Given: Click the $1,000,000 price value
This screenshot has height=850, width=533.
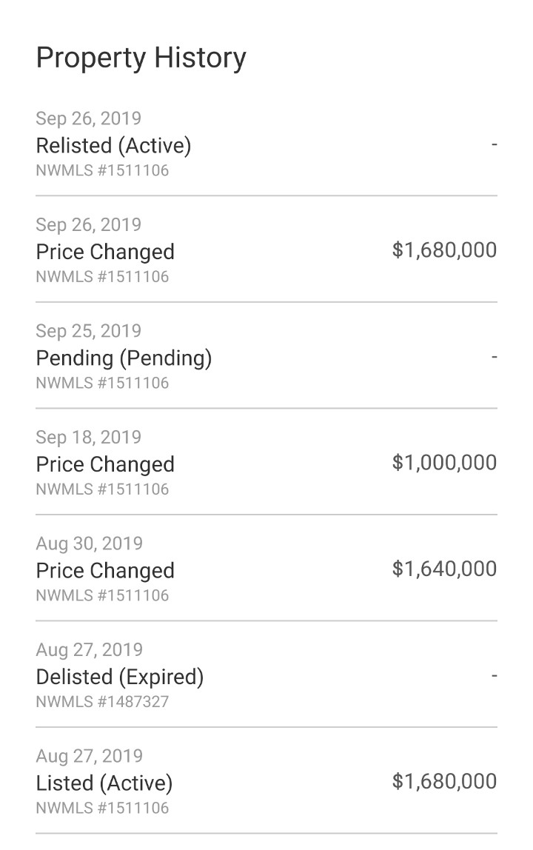Looking at the screenshot, I should click(444, 463).
